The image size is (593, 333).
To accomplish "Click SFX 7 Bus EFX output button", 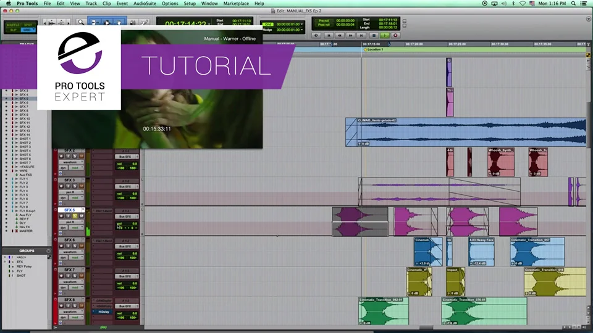I will coord(127,276).
